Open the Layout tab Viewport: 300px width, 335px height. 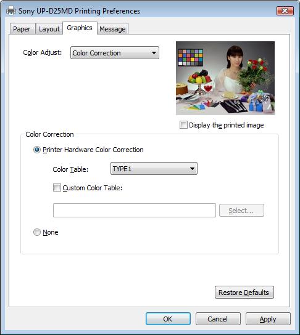pyautogui.click(x=49, y=29)
